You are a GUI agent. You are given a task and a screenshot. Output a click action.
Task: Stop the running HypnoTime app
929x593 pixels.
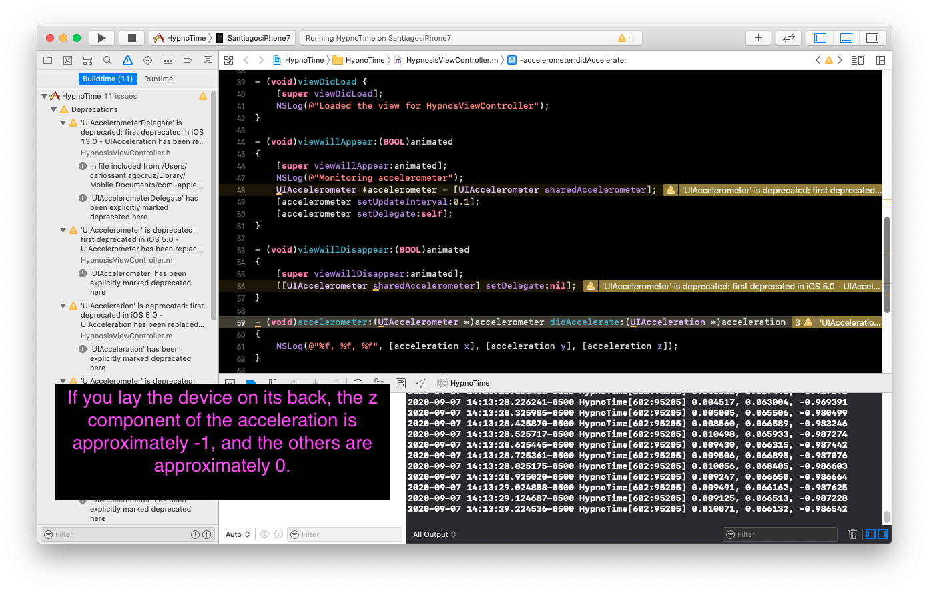point(132,38)
